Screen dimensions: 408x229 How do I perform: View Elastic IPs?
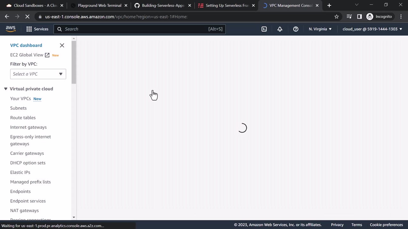pos(20,172)
